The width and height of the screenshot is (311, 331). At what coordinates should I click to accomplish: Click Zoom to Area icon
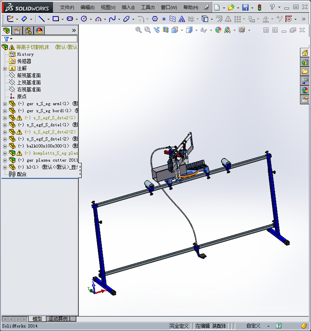pos(148,30)
